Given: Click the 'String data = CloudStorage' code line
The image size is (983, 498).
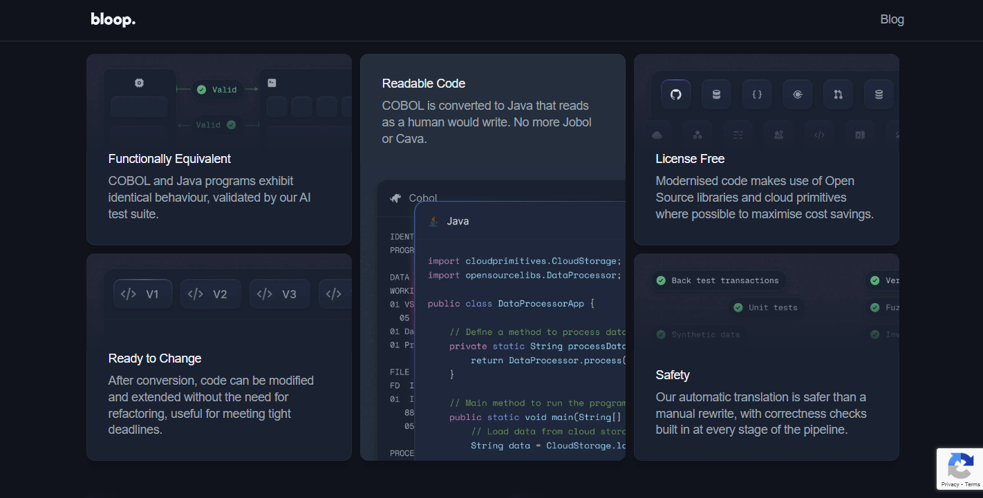Looking at the screenshot, I should (x=547, y=446).
